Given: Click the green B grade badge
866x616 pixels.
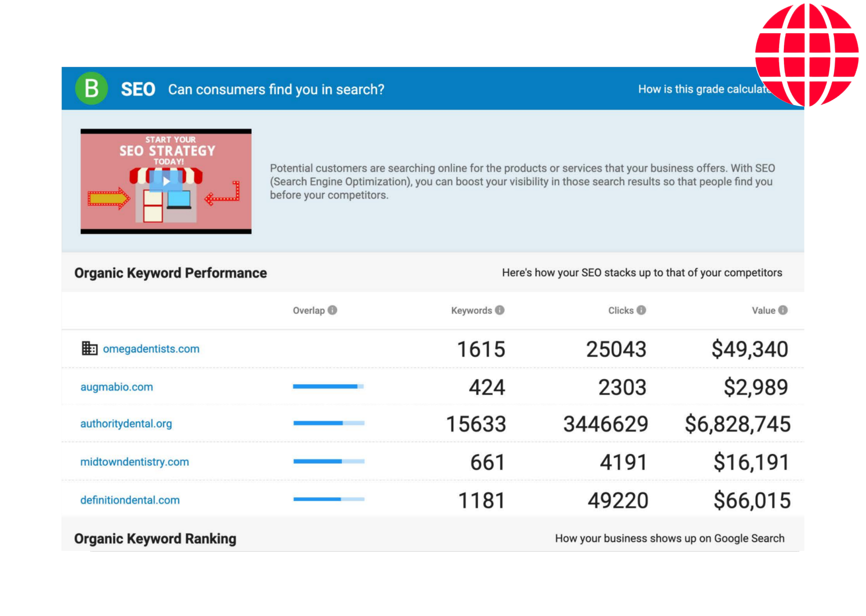Looking at the screenshot, I should [91, 88].
